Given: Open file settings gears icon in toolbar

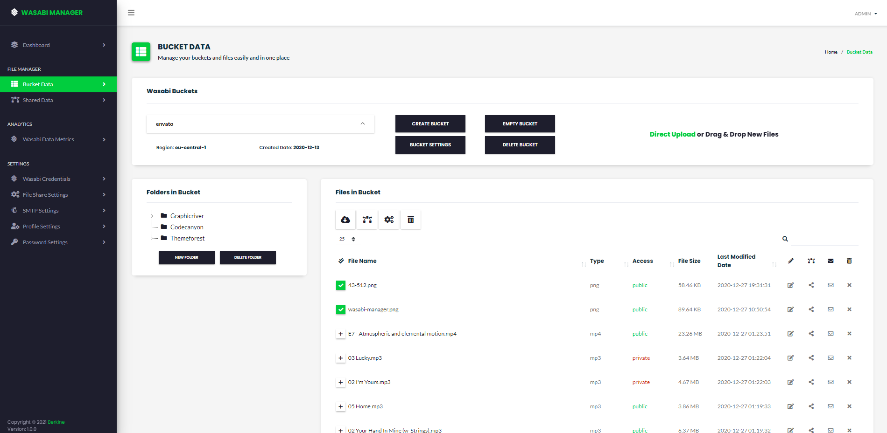Looking at the screenshot, I should coord(389,220).
